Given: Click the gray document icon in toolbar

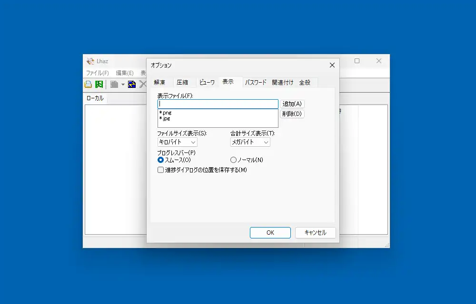Looking at the screenshot, I should tap(114, 85).
